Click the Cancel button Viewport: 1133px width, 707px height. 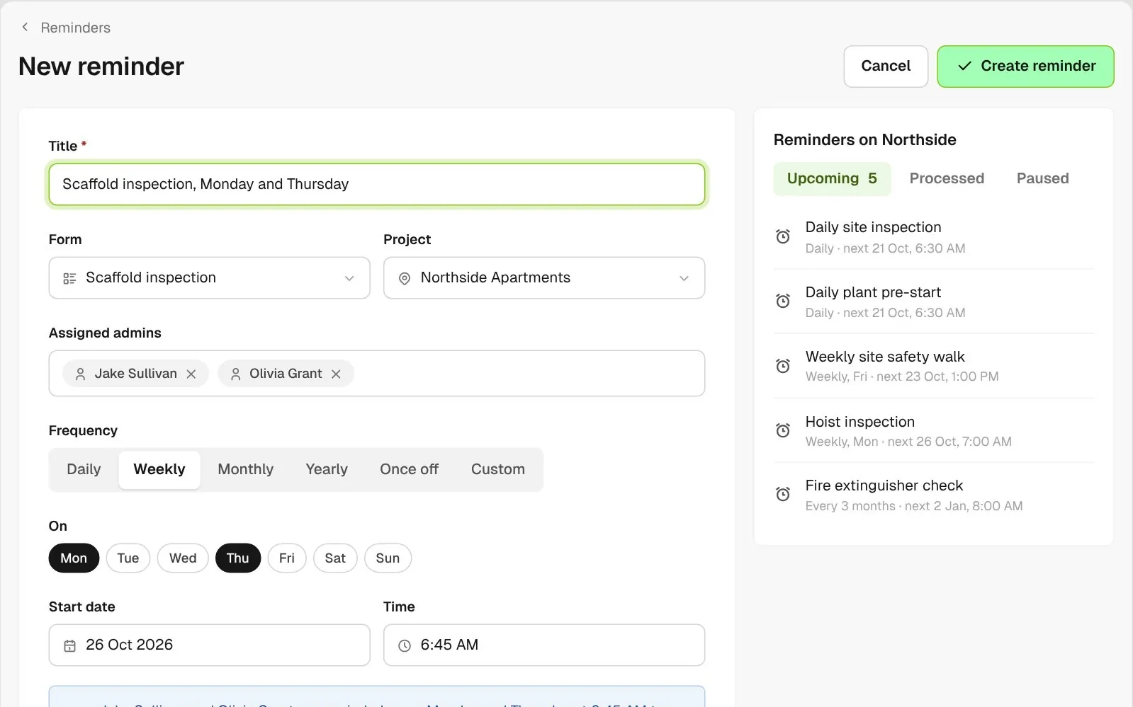(886, 67)
